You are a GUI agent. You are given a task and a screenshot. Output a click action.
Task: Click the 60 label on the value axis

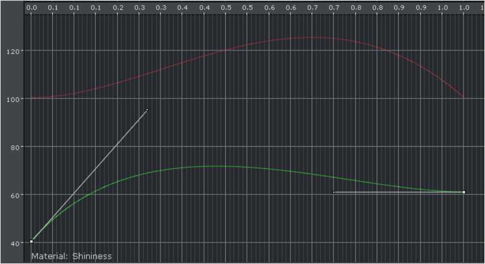pos(15,195)
